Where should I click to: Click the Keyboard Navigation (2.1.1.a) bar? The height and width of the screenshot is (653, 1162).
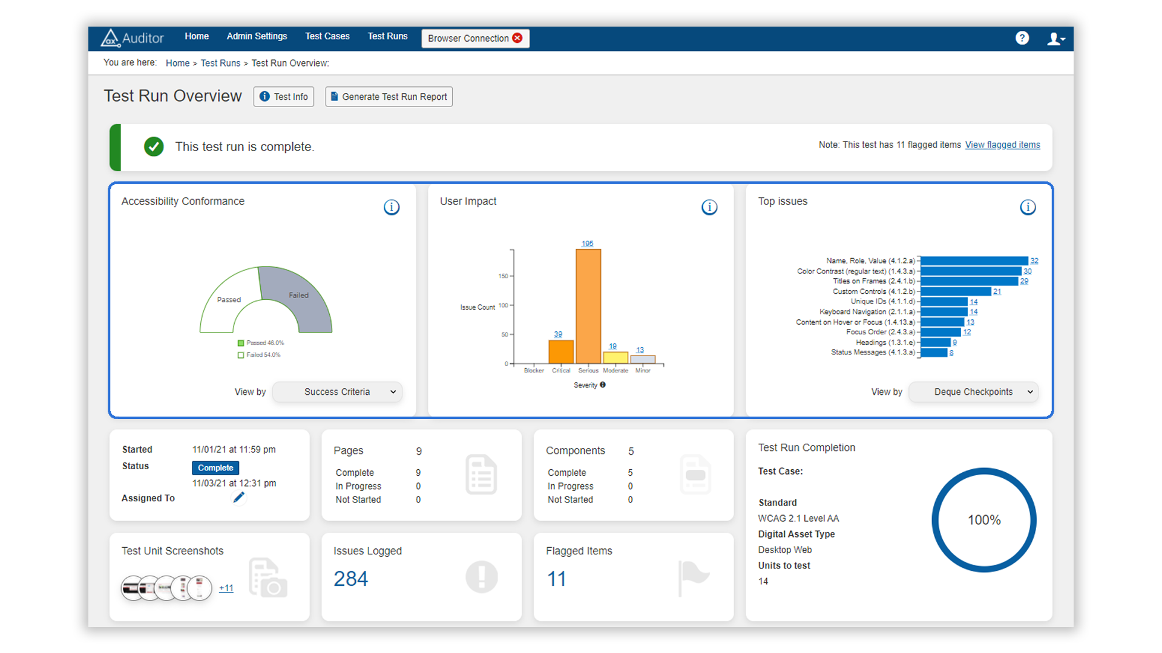point(944,312)
